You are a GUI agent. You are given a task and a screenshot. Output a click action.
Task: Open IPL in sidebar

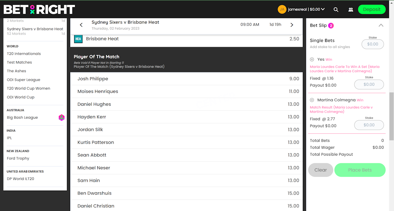pyautogui.click(x=9, y=138)
